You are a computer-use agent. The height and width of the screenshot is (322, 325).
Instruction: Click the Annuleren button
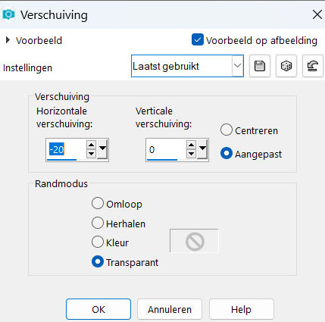tap(170, 309)
